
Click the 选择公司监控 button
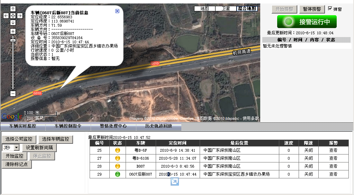coord(19,139)
